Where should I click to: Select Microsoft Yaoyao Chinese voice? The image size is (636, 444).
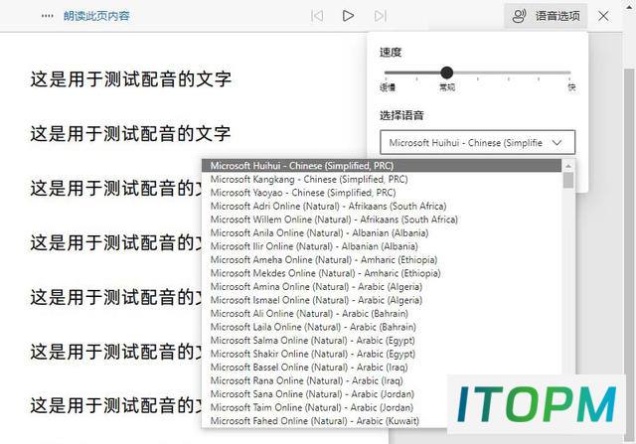tap(382, 192)
